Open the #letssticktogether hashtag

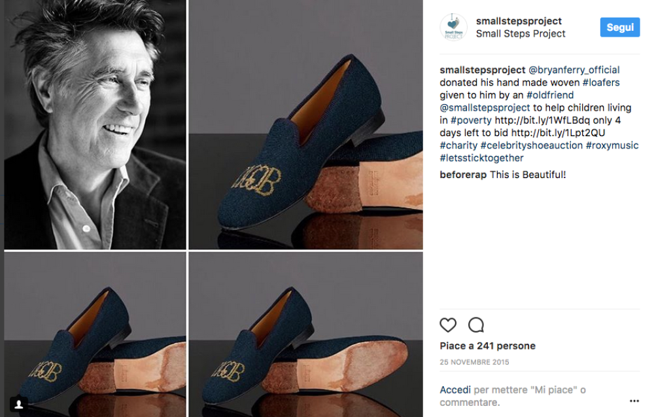481,158
